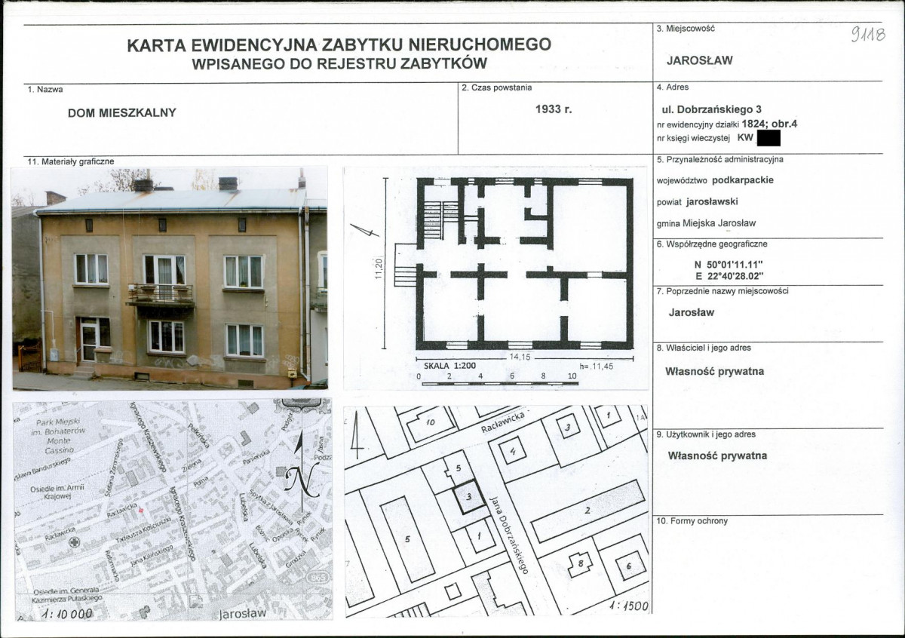Click the blacked-out KW number box
This screenshot has width=905, height=638.
(x=768, y=138)
